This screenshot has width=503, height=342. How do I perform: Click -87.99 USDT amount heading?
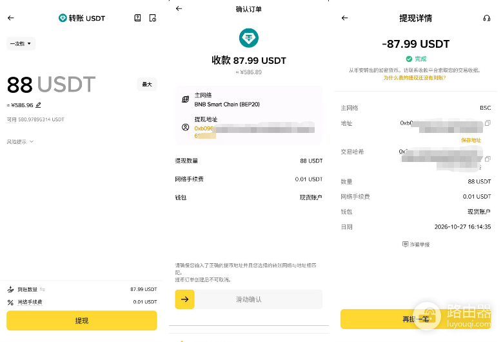[x=416, y=44]
